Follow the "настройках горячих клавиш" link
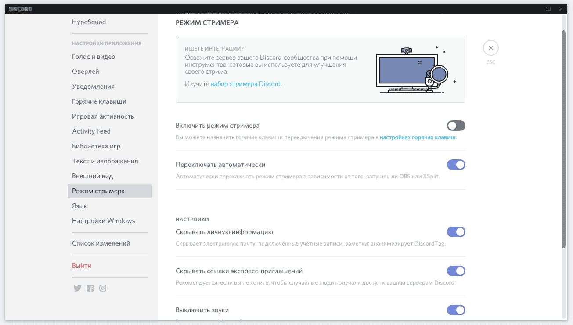The image size is (573, 325). [418, 137]
